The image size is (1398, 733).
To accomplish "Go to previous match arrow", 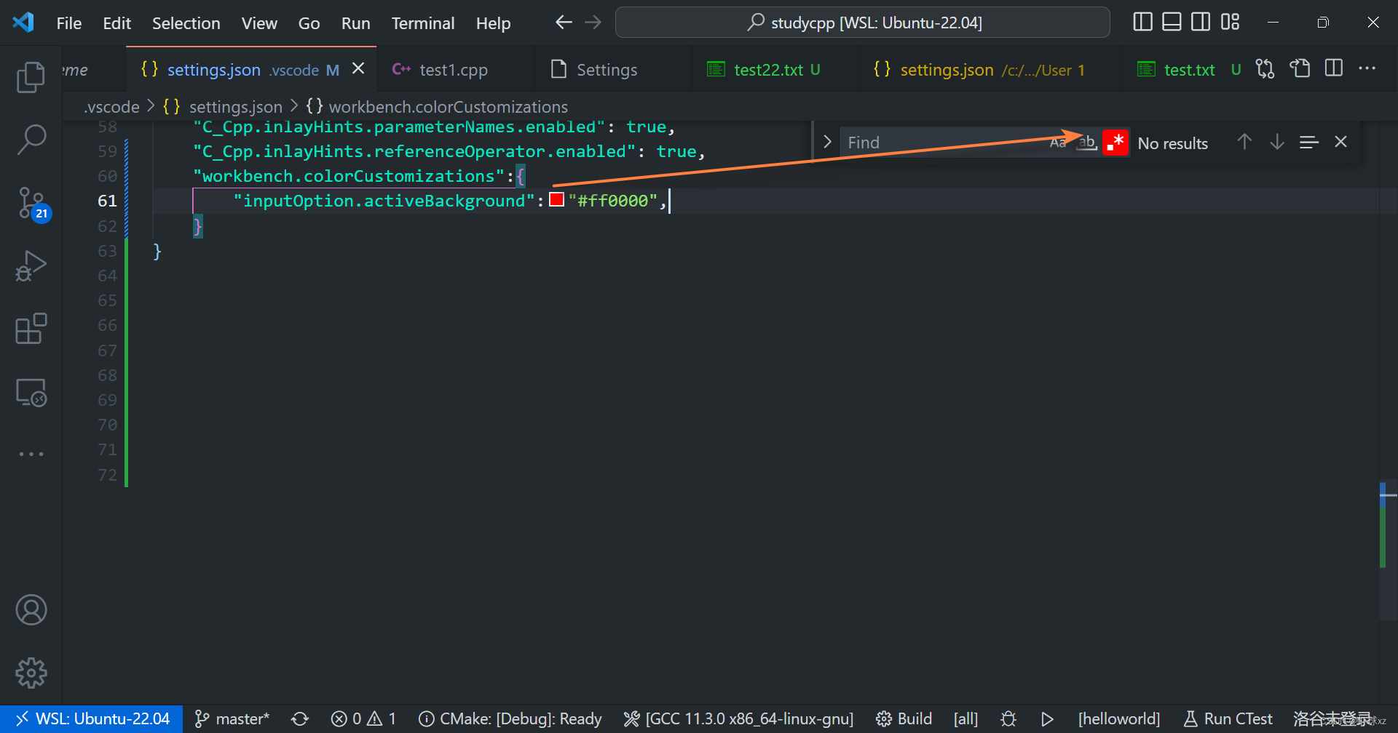I will pos(1244,142).
